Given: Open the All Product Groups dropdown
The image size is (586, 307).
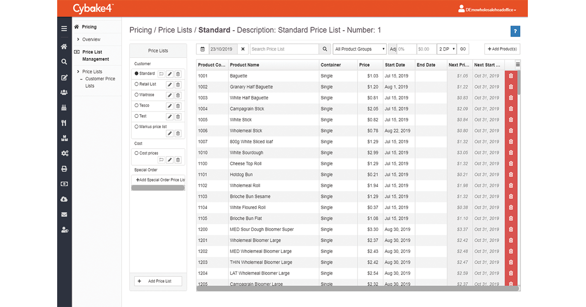Looking at the screenshot, I should (360, 49).
